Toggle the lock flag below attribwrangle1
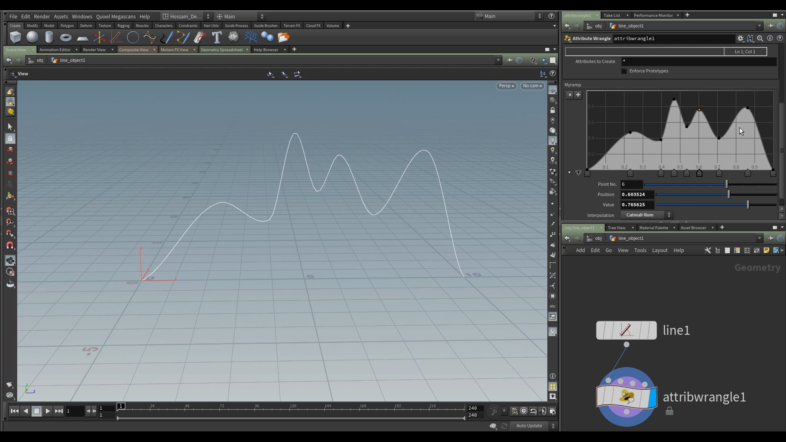786x442 pixels. (669, 411)
